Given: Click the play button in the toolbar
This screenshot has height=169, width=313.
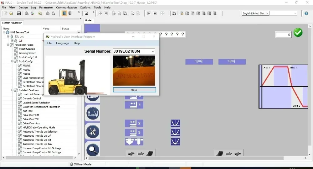Looking at the screenshot, I should point(149,13).
